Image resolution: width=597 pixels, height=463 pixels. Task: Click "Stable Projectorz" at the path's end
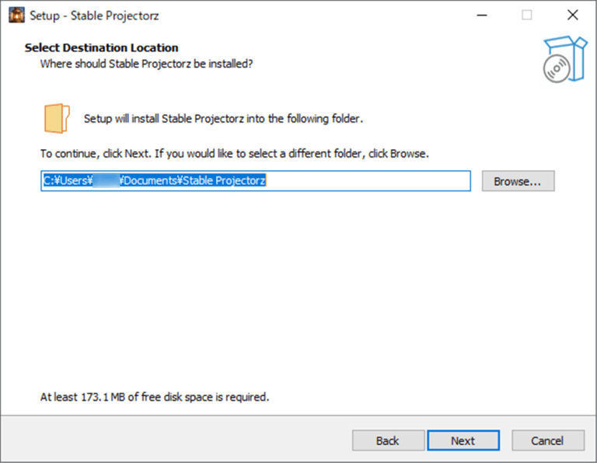tap(225, 181)
